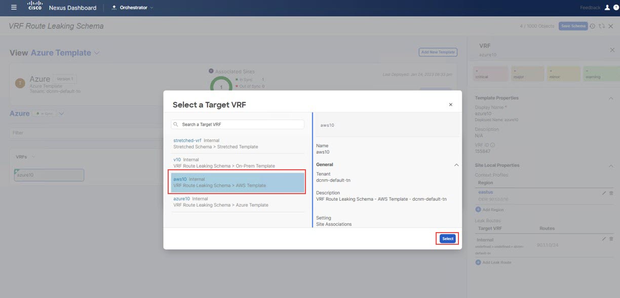Click the eastus region link

pos(486,193)
